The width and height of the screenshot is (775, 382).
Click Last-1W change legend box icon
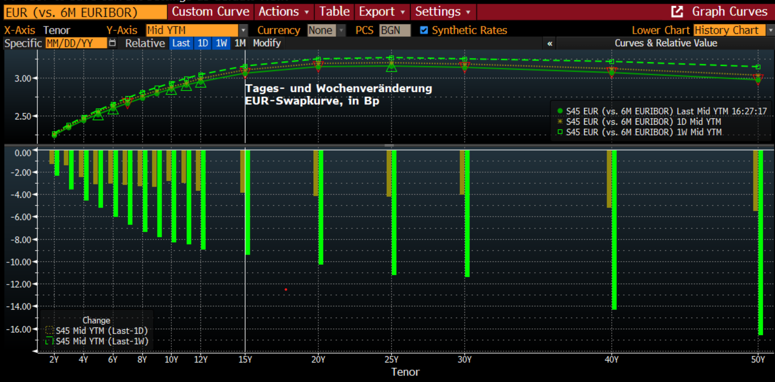(50, 341)
